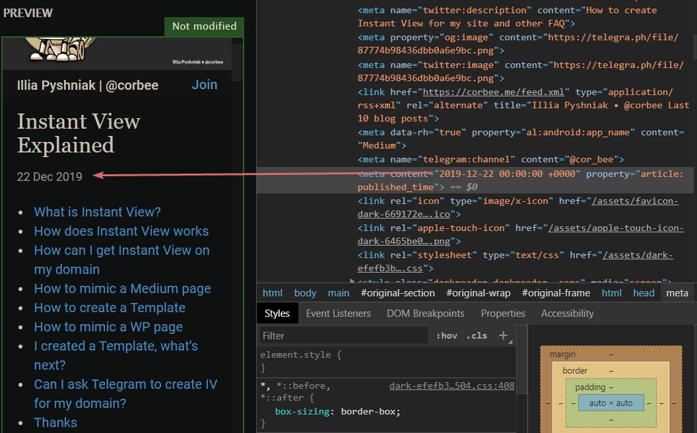Click the Not modified status badge

point(205,26)
